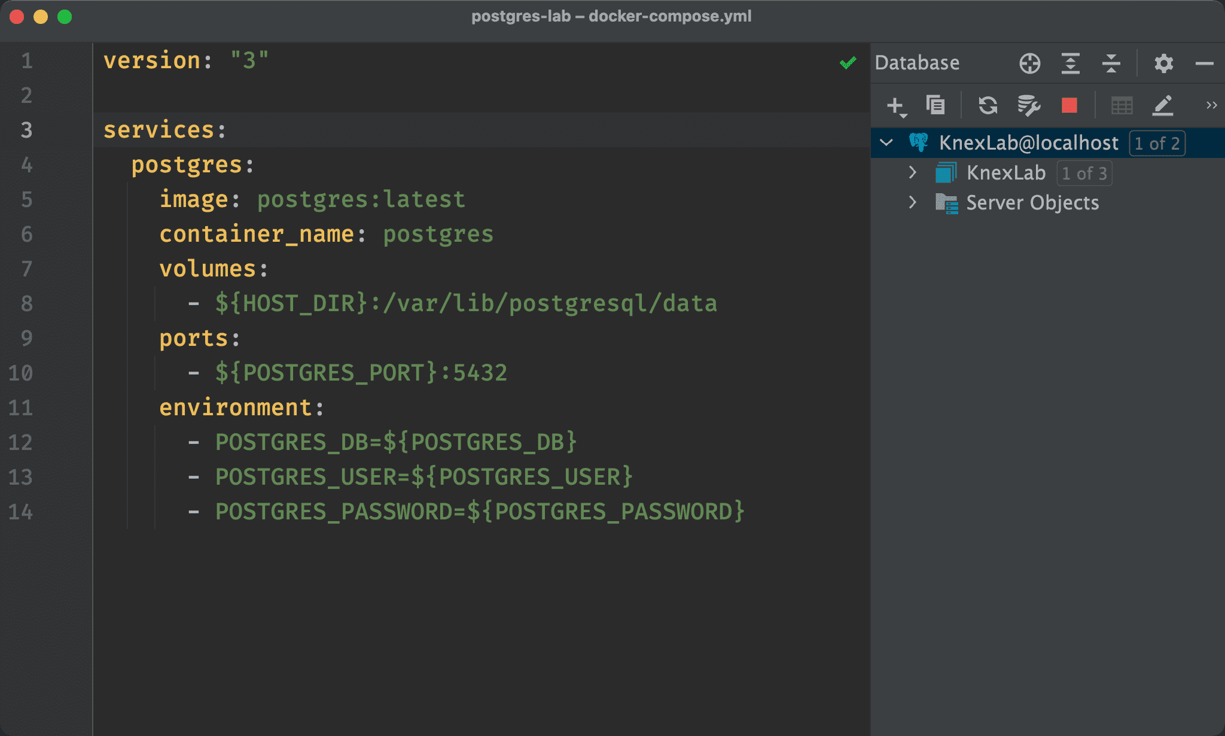1225x736 pixels.
Task: Click the window title postgres-lab – docker-compose.yml
Action: coord(611,16)
